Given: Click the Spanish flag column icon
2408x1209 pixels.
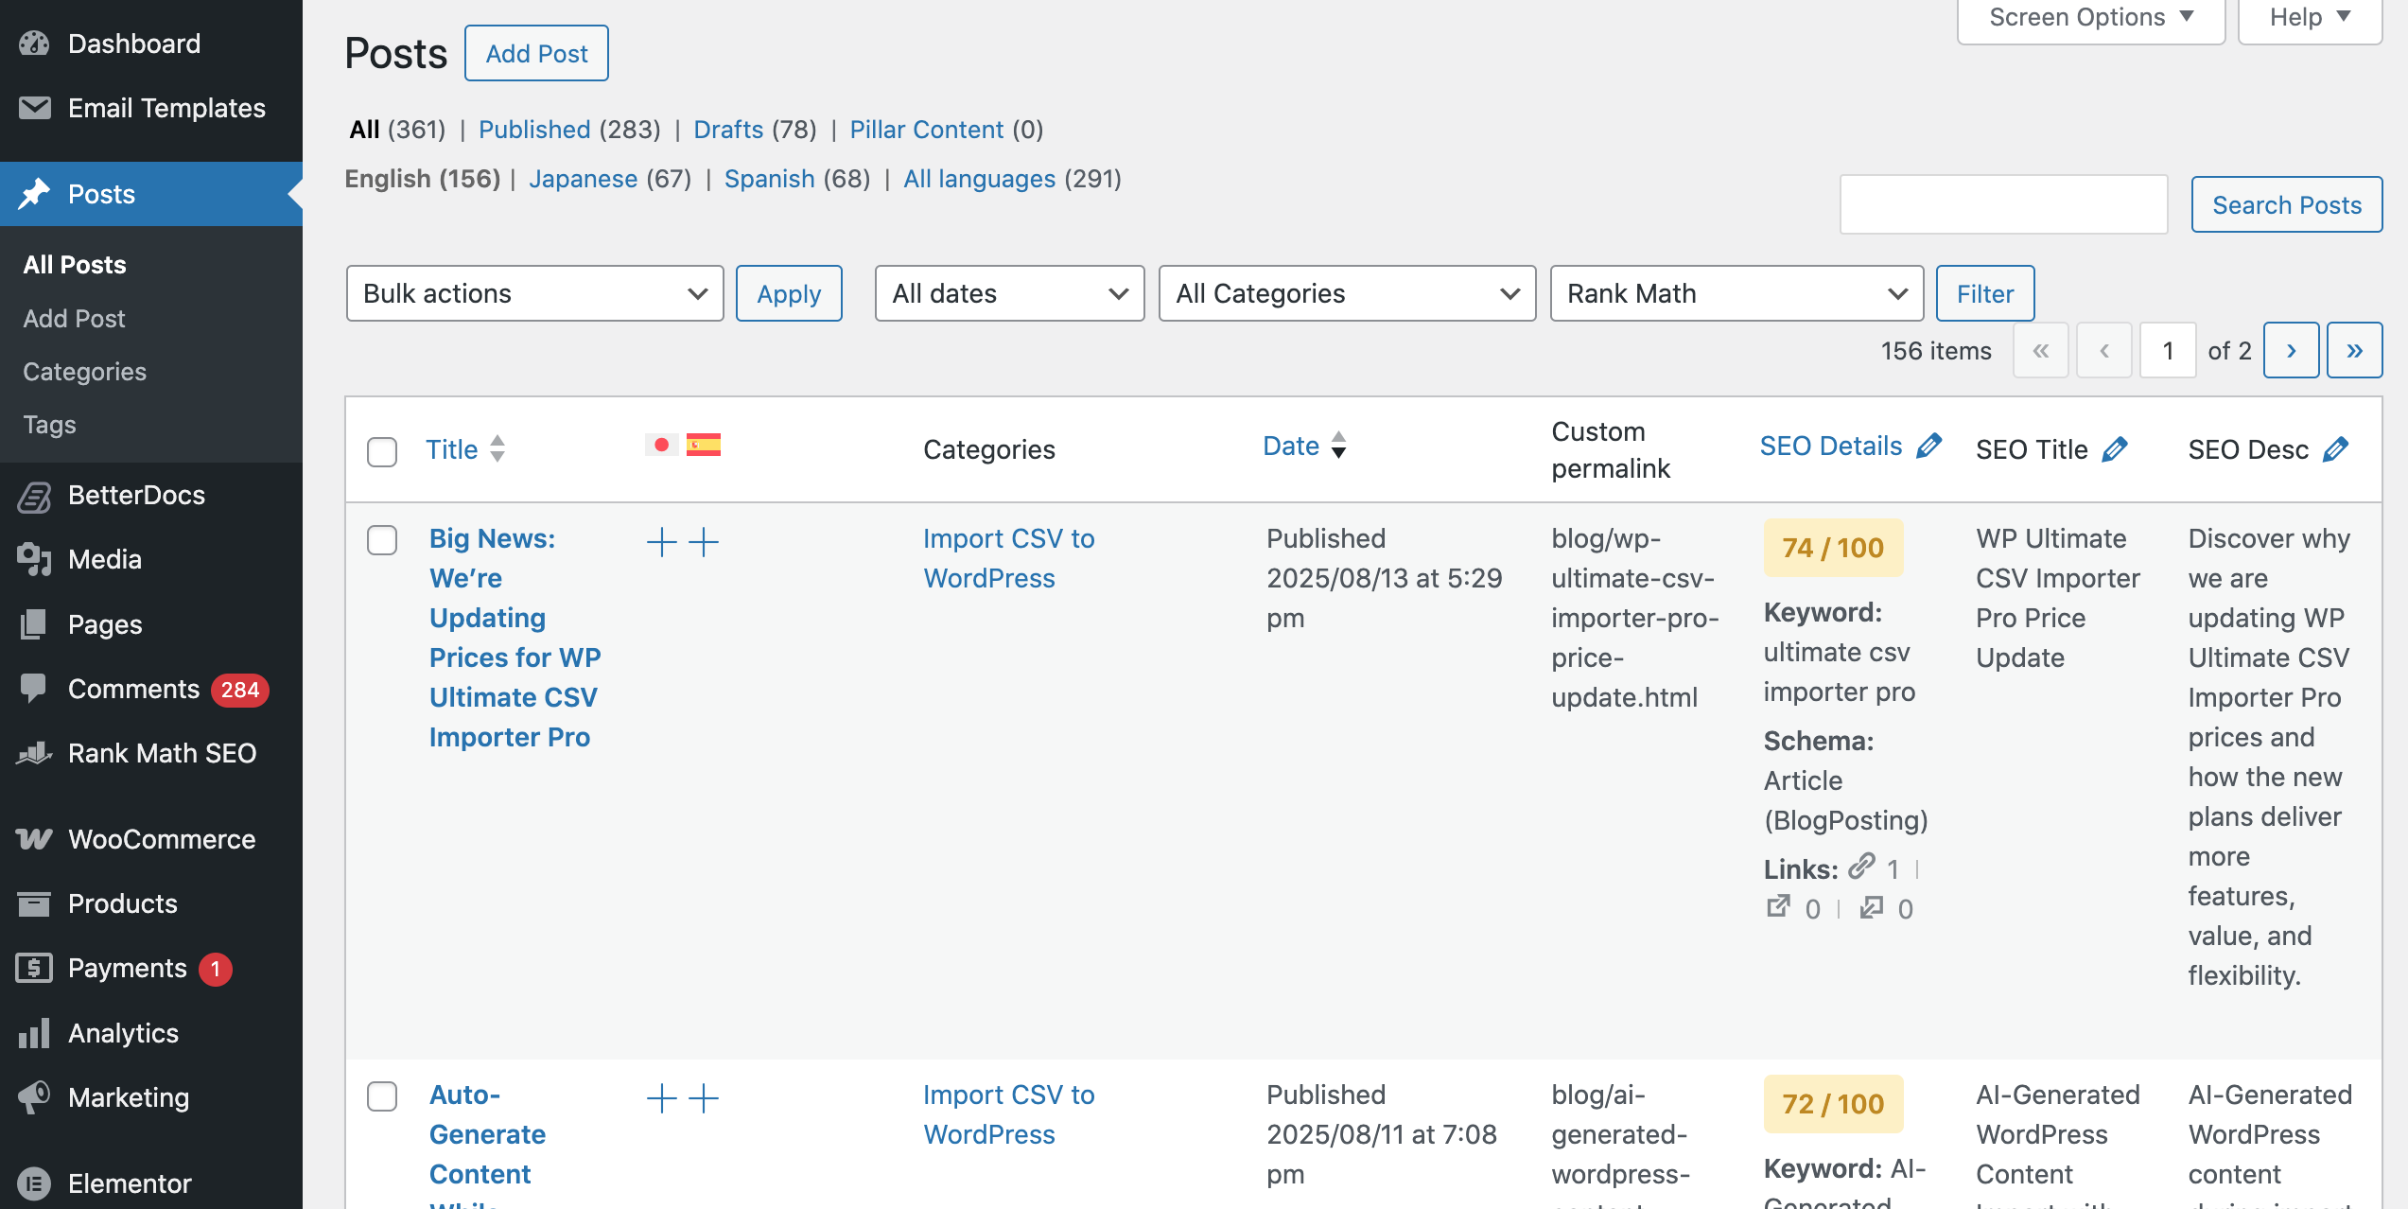Looking at the screenshot, I should coord(704,445).
